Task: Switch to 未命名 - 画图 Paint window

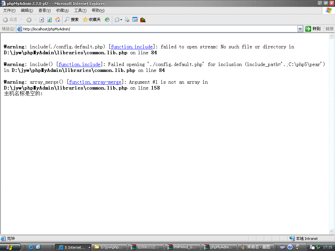Action: click(256, 247)
